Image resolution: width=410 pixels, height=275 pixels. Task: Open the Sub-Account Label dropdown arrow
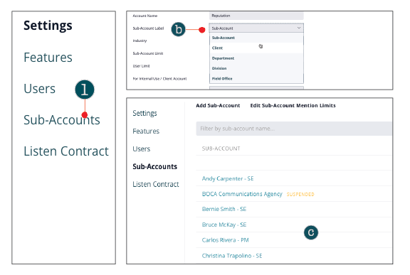pyautogui.click(x=299, y=28)
